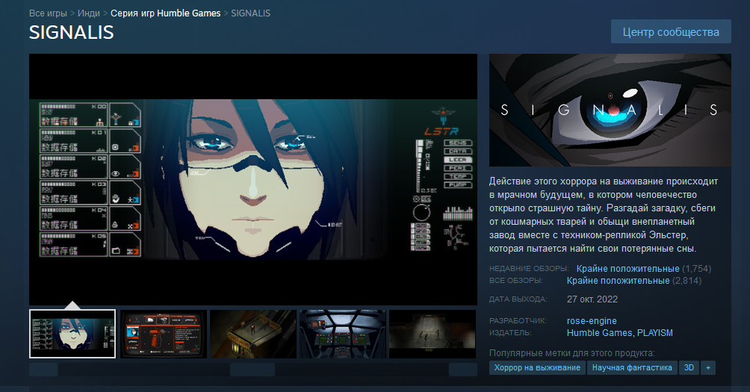Viewport: 750px width, 392px height.
Task: Click the РАЗРАБОТЧИК label
Action: click(518, 321)
